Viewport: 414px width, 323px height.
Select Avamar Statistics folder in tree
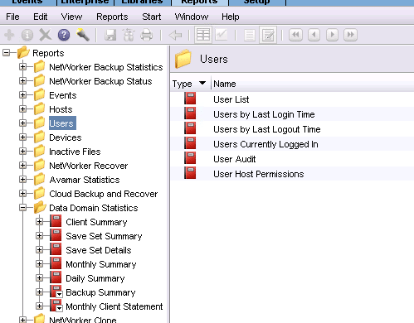[x=85, y=180]
